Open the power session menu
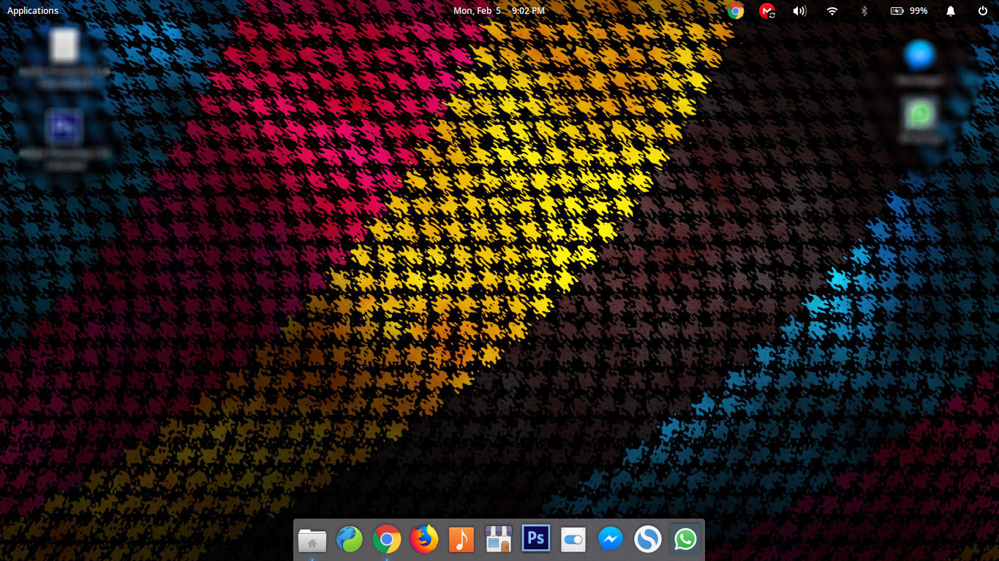Image resolution: width=999 pixels, height=561 pixels. (x=983, y=11)
